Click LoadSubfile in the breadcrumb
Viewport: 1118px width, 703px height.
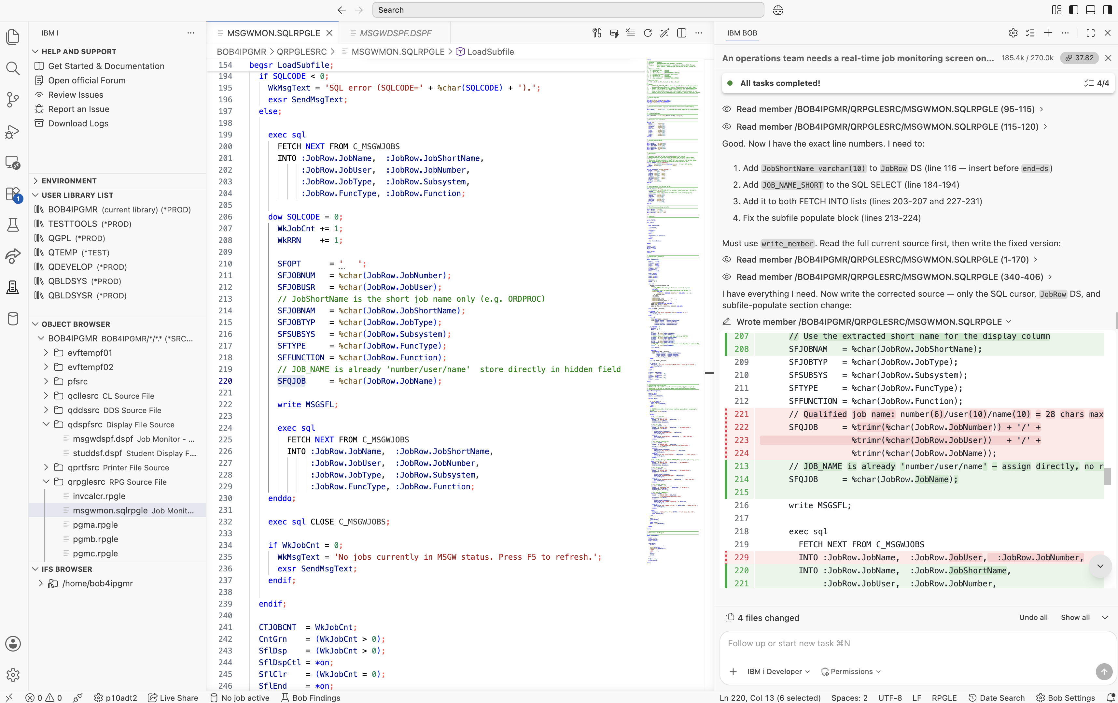490,51
